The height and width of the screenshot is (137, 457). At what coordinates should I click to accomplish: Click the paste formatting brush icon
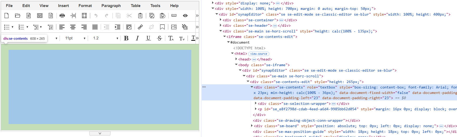(x=163, y=16)
